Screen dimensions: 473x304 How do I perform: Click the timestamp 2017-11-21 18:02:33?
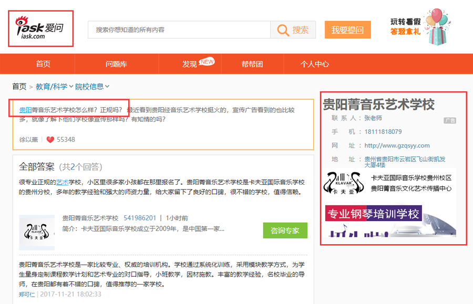70,295
